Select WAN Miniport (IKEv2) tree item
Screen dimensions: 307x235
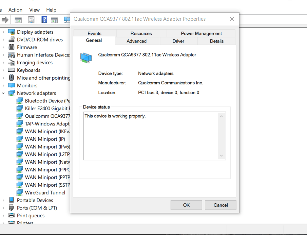tap(47, 131)
